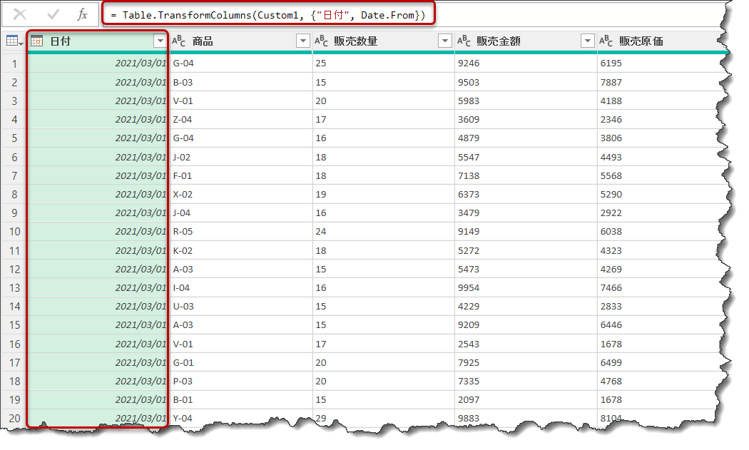
Task: Select product cell Z-04
Action: coord(240,119)
